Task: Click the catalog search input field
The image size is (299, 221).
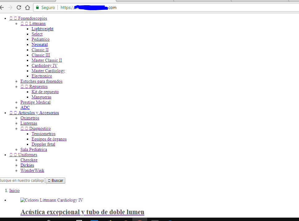Action: pos(22,181)
